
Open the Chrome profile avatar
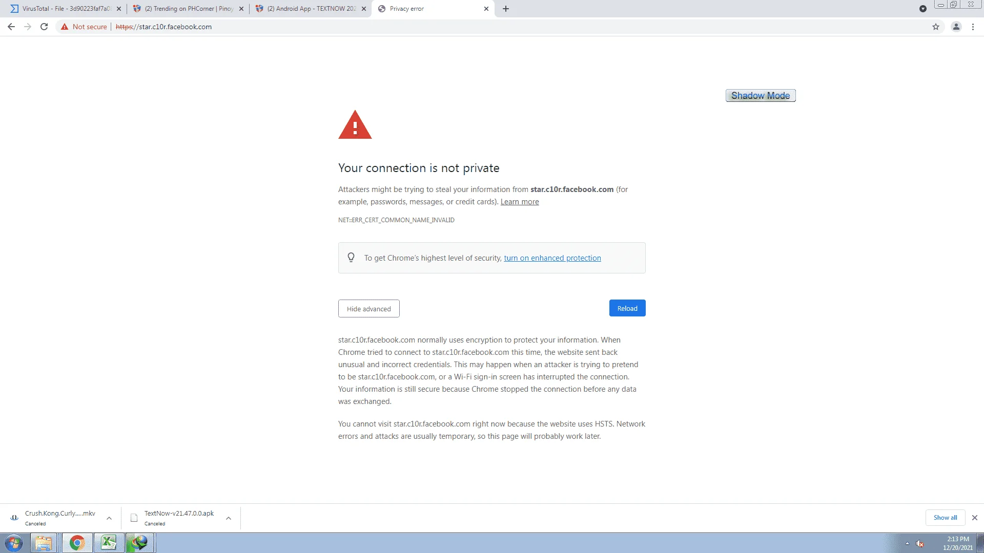pos(956,27)
